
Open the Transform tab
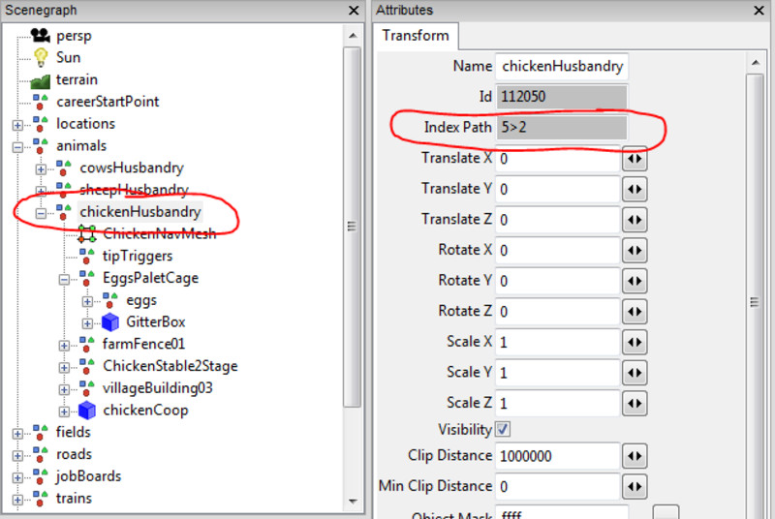(x=416, y=36)
